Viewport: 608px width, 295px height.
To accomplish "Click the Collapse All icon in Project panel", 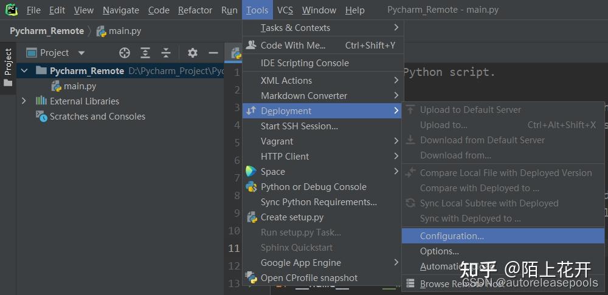I will [166, 53].
